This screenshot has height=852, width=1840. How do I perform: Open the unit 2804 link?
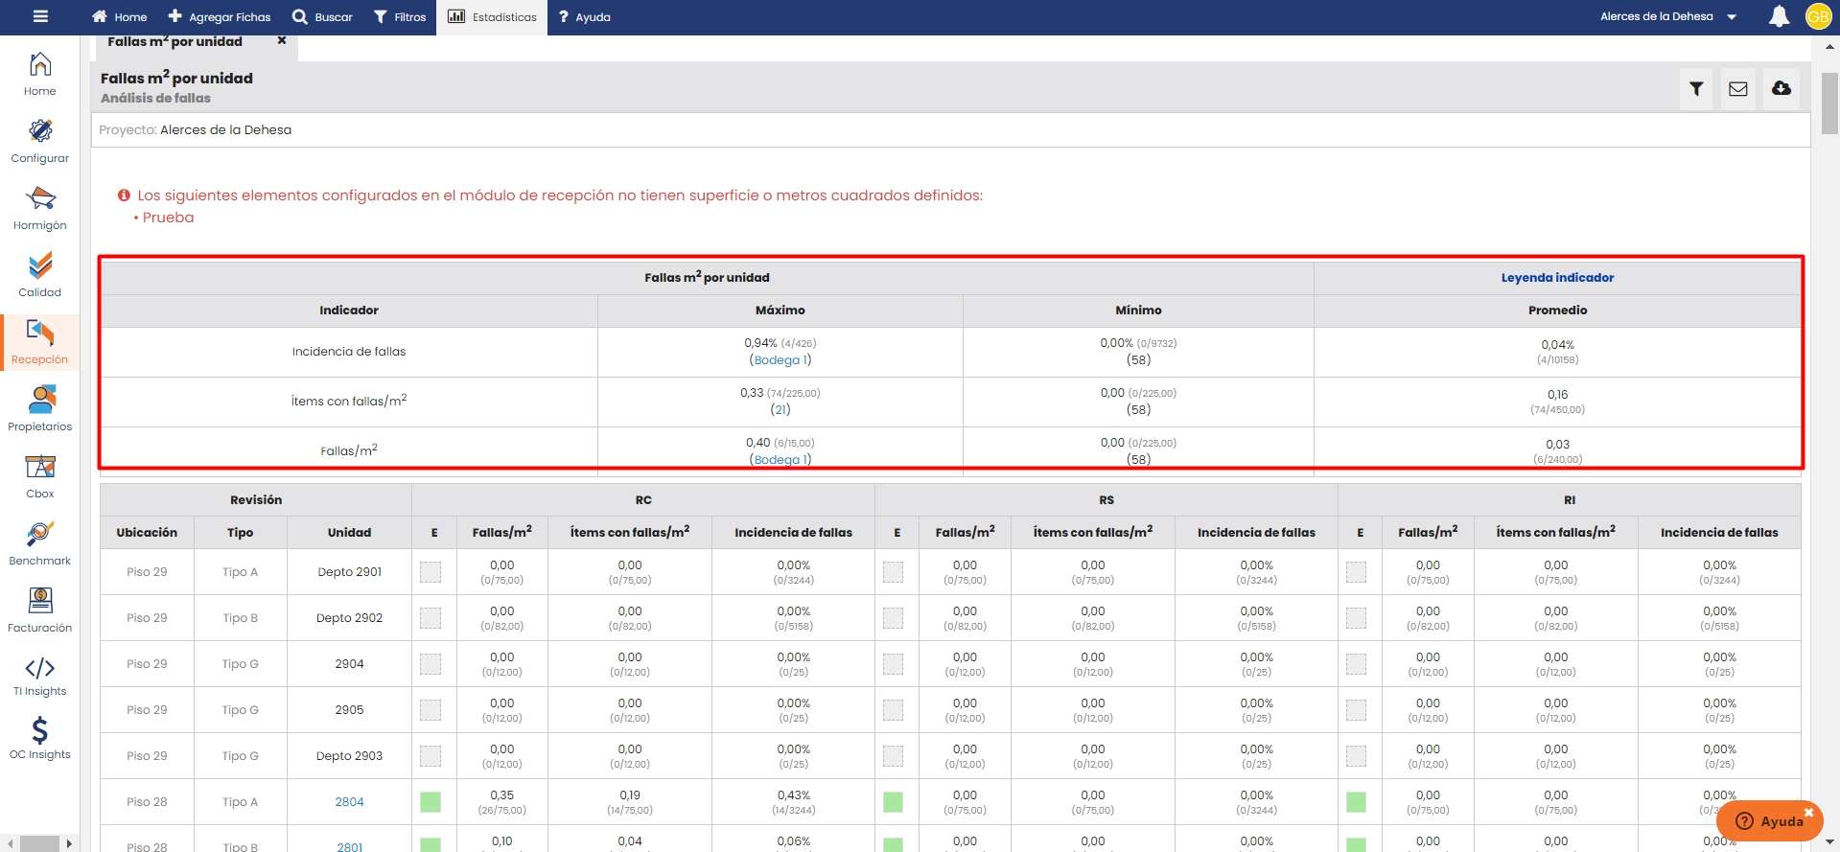(x=349, y=802)
